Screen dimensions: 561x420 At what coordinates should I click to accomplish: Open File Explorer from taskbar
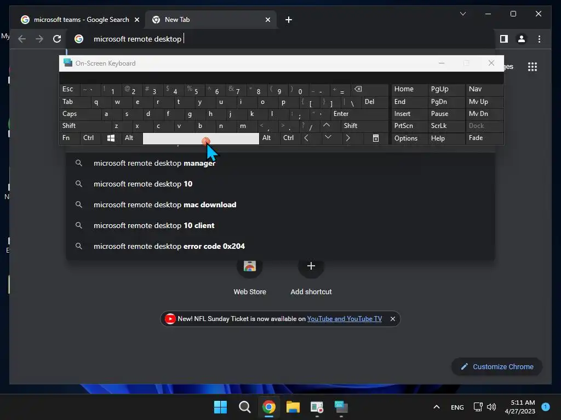(x=293, y=407)
